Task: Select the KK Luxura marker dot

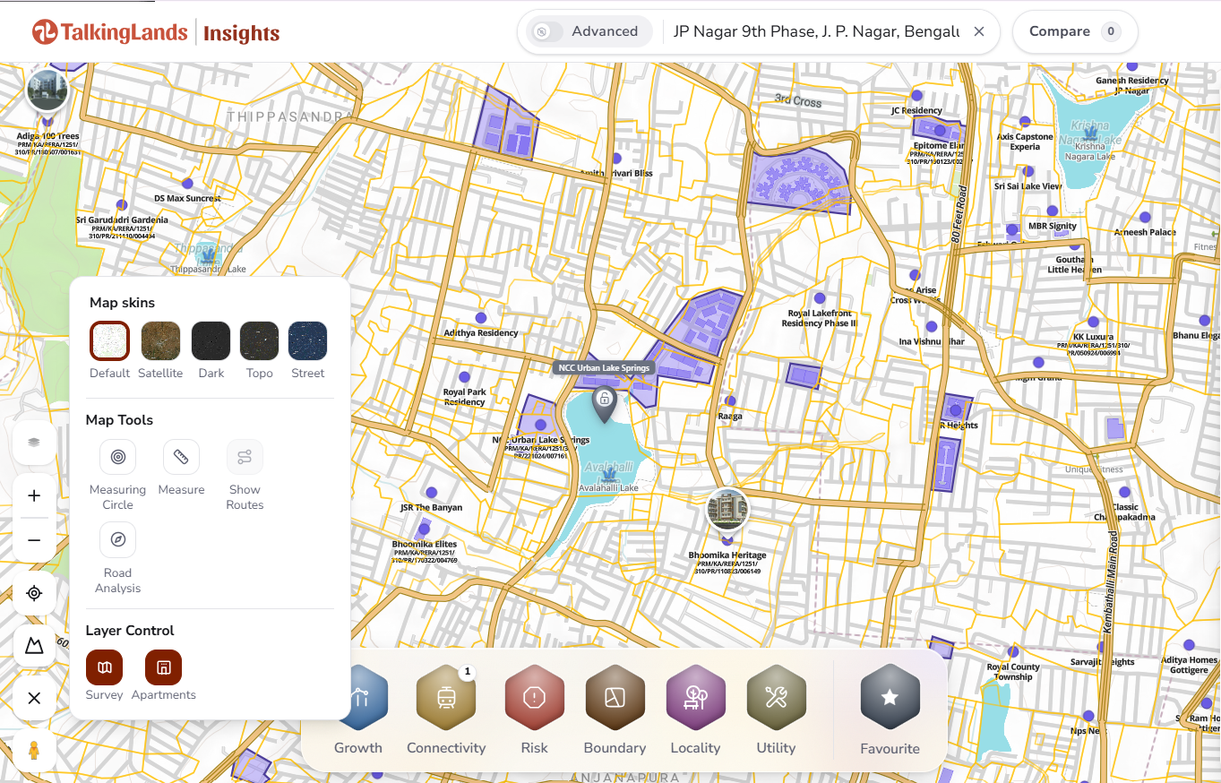Action: click(x=1091, y=323)
